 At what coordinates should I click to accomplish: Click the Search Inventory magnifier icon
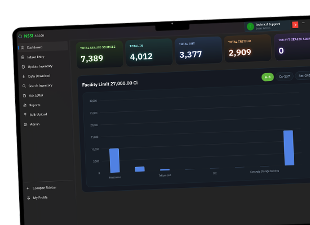(x=24, y=86)
